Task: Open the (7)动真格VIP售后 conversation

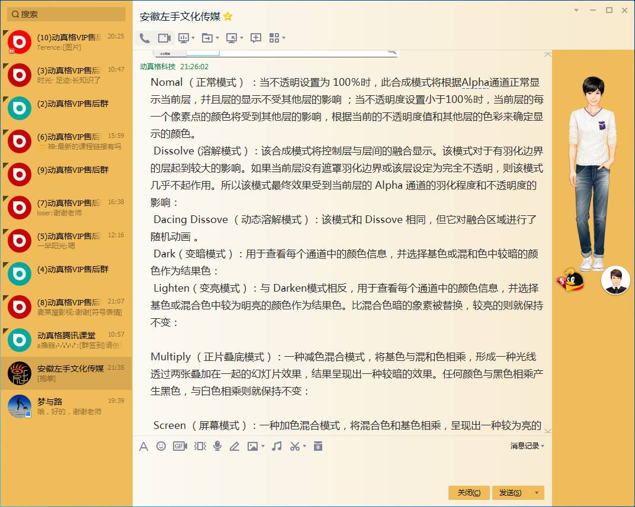Action: coord(66,208)
